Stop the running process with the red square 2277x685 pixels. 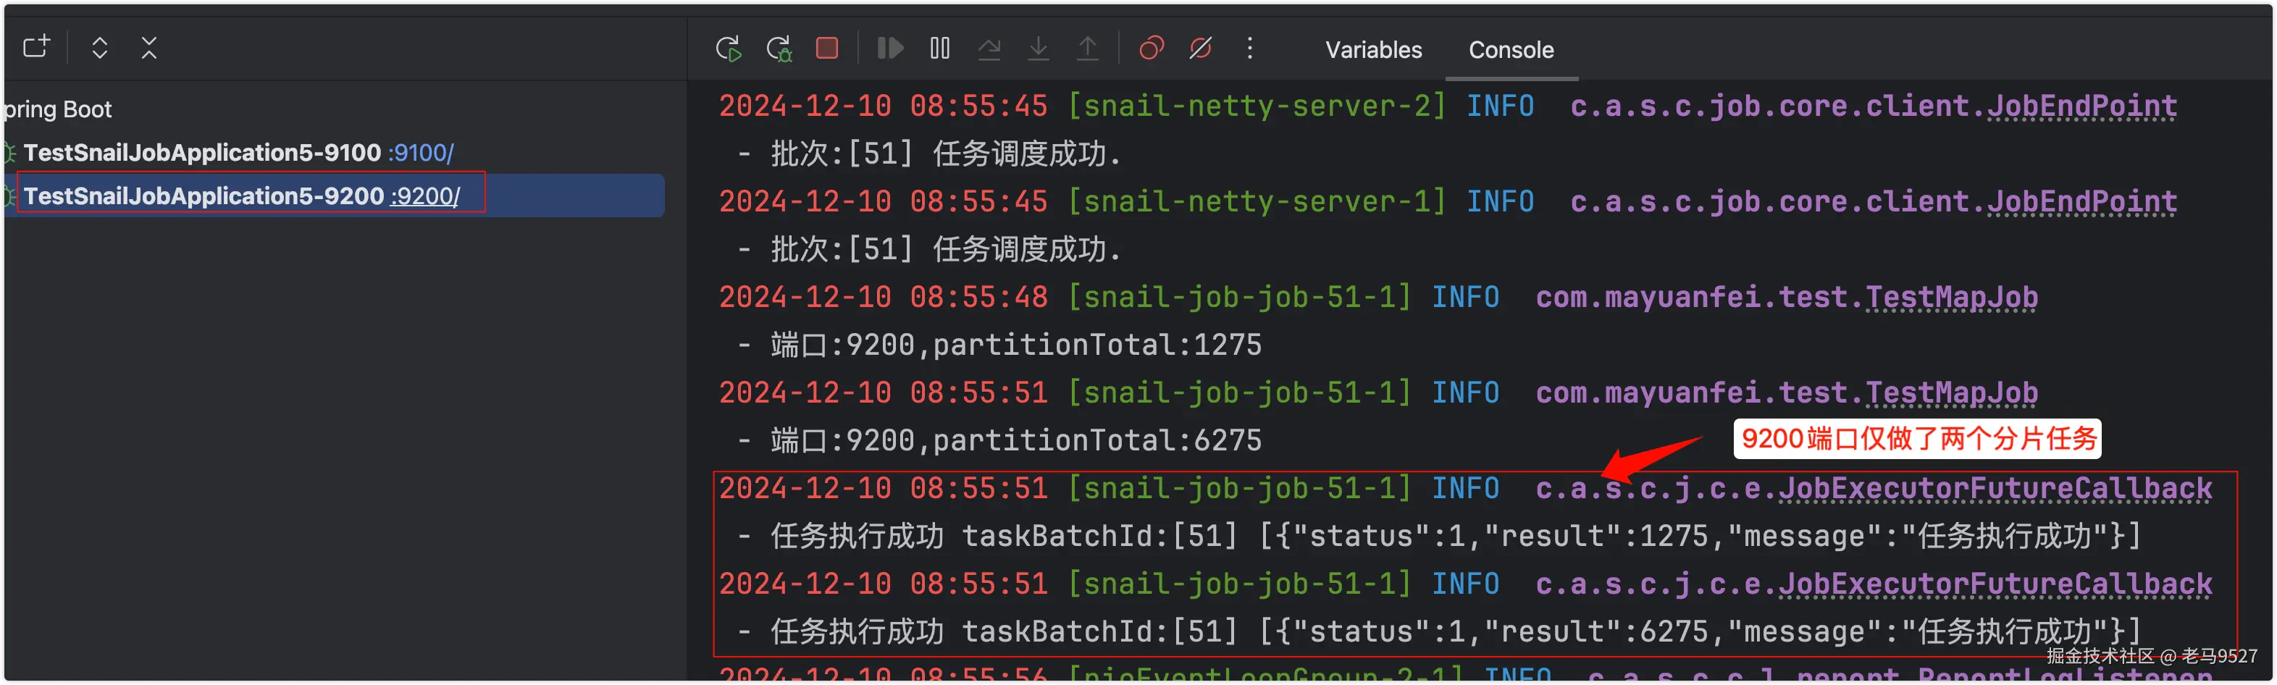[826, 48]
